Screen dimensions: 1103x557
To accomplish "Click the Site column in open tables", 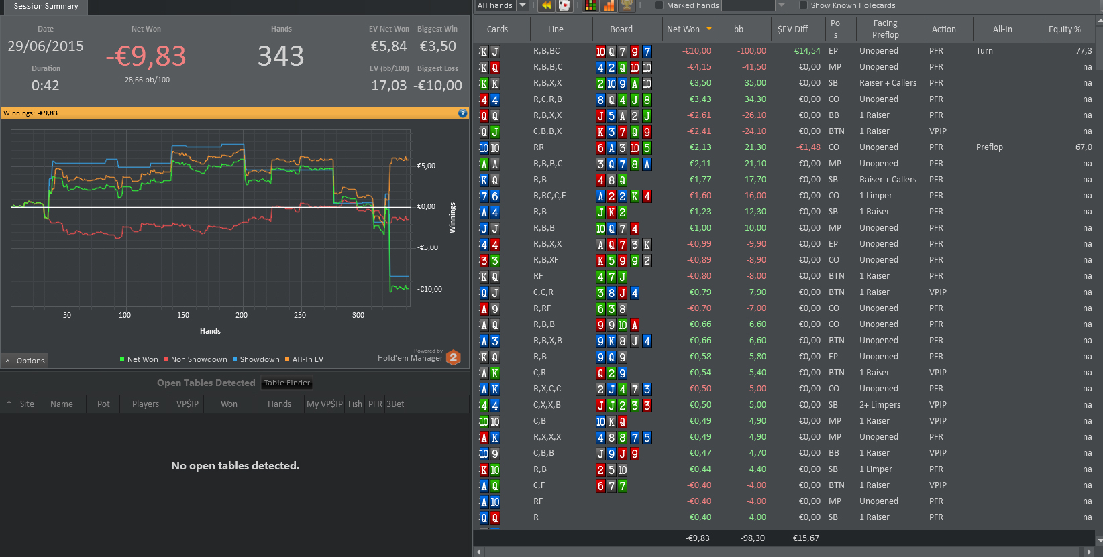I will click(27, 404).
